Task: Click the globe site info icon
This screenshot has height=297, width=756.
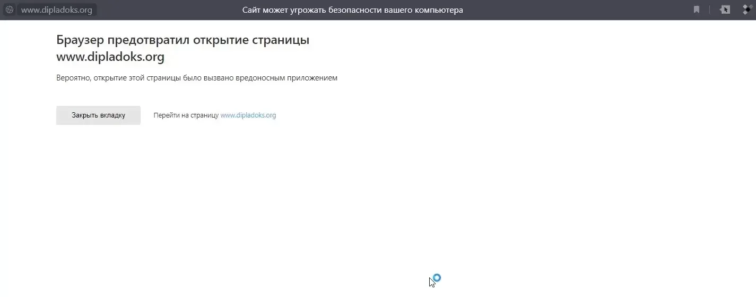Action: pyautogui.click(x=9, y=10)
